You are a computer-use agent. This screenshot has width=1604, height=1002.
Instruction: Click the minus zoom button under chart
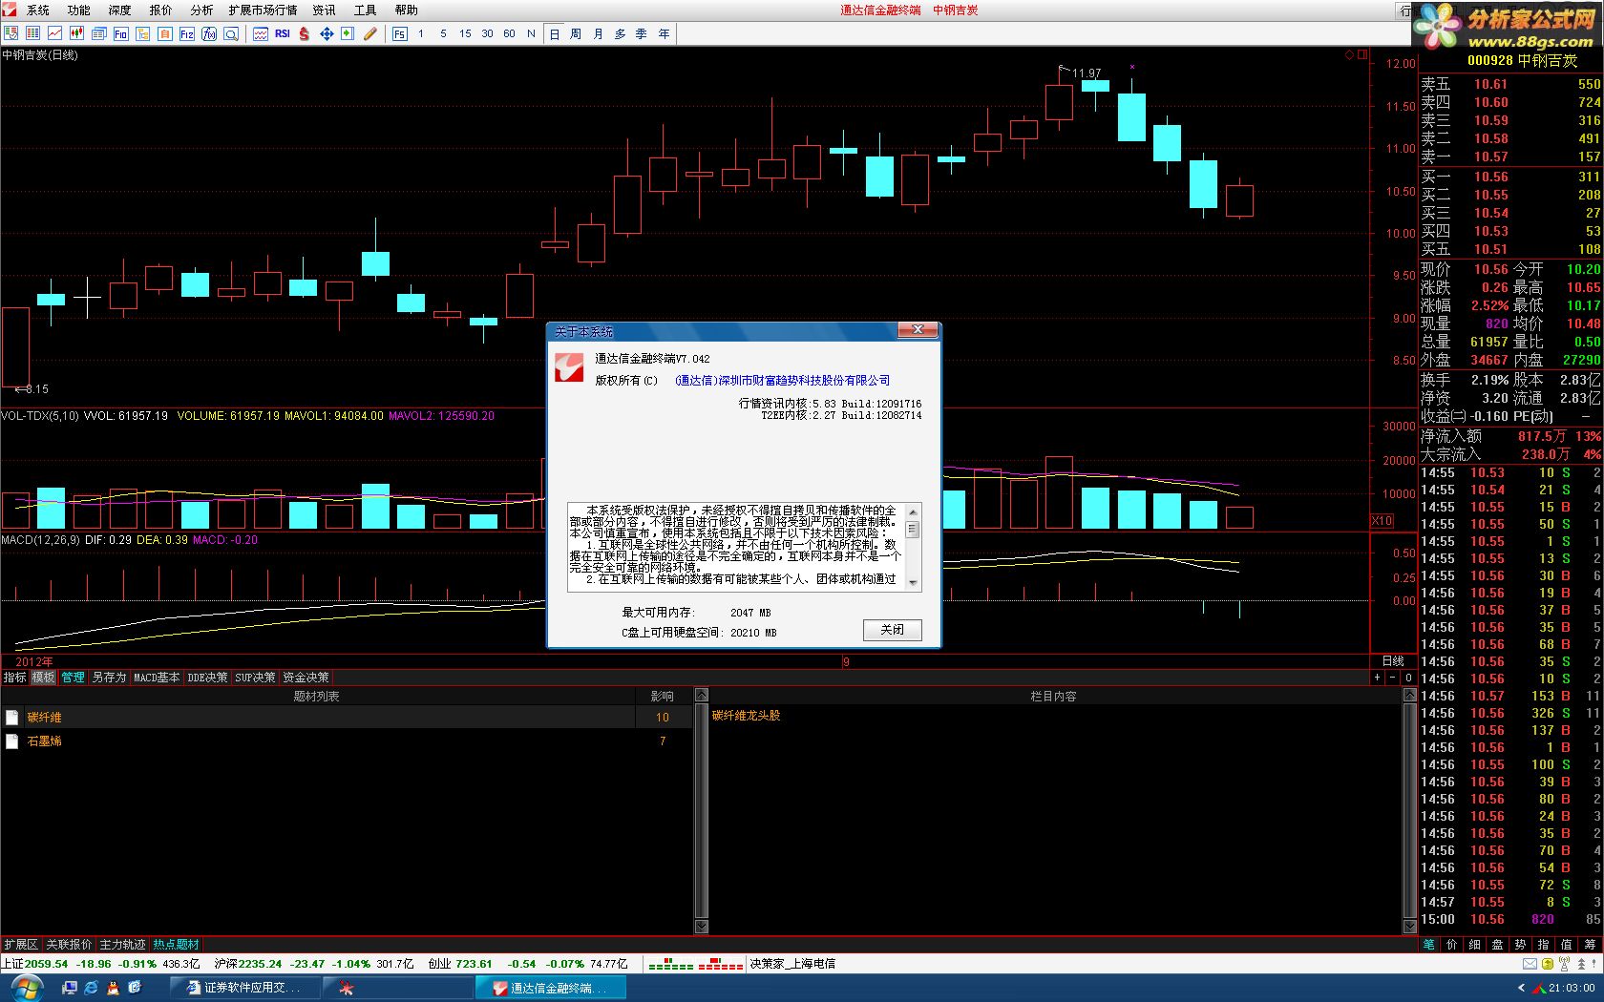coord(1392,678)
